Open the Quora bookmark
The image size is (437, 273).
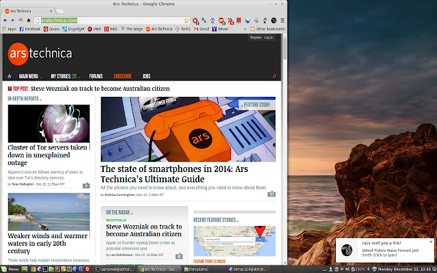pyautogui.click(x=52, y=29)
